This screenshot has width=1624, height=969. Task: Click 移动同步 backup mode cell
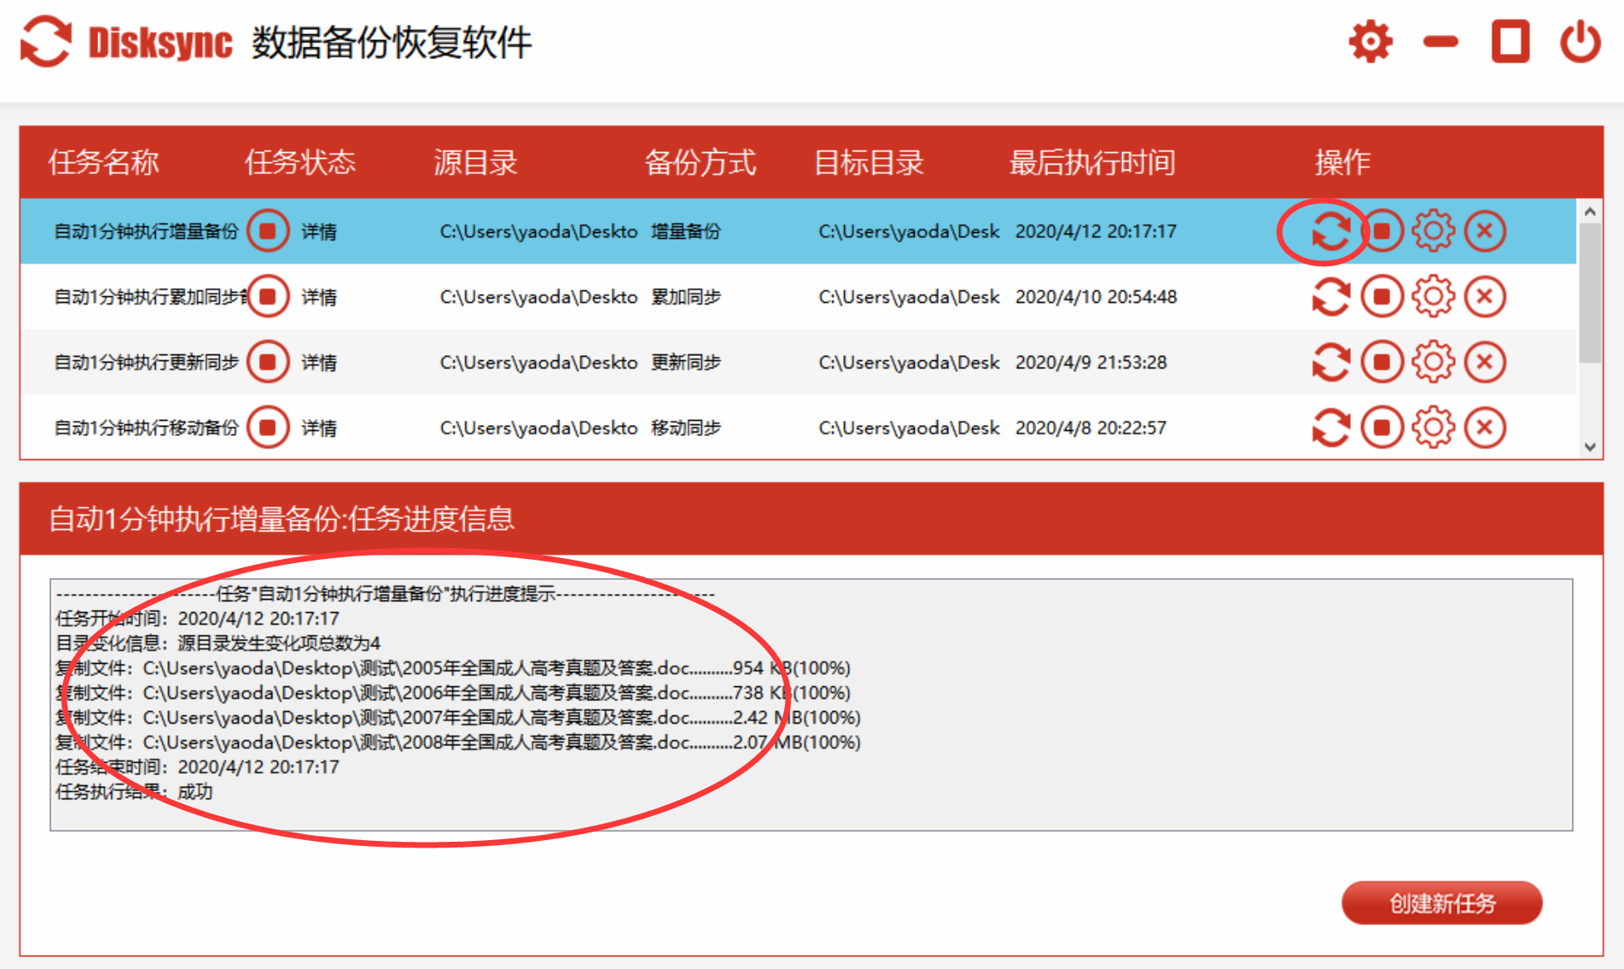click(x=686, y=428)
